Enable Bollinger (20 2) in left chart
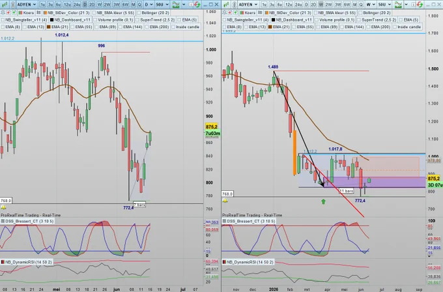443x292 pixels. (139, 13)
